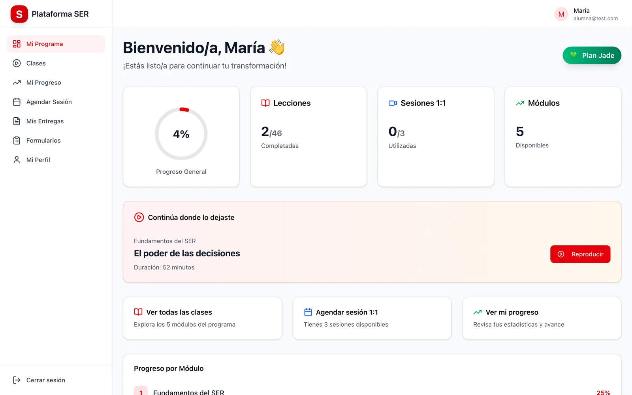
Task: Select Mis Entregas in the sidebar
Action: pos(56,121)
